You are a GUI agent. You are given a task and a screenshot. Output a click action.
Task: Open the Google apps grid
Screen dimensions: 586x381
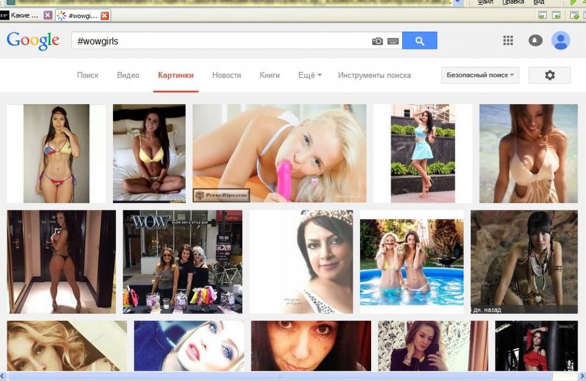[x=508, y=41]
